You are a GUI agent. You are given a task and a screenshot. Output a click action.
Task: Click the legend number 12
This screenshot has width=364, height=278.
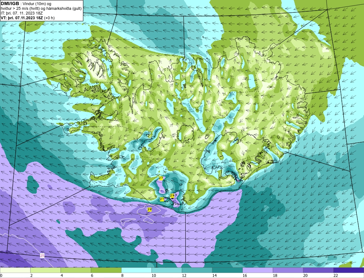tap(184, 275)
